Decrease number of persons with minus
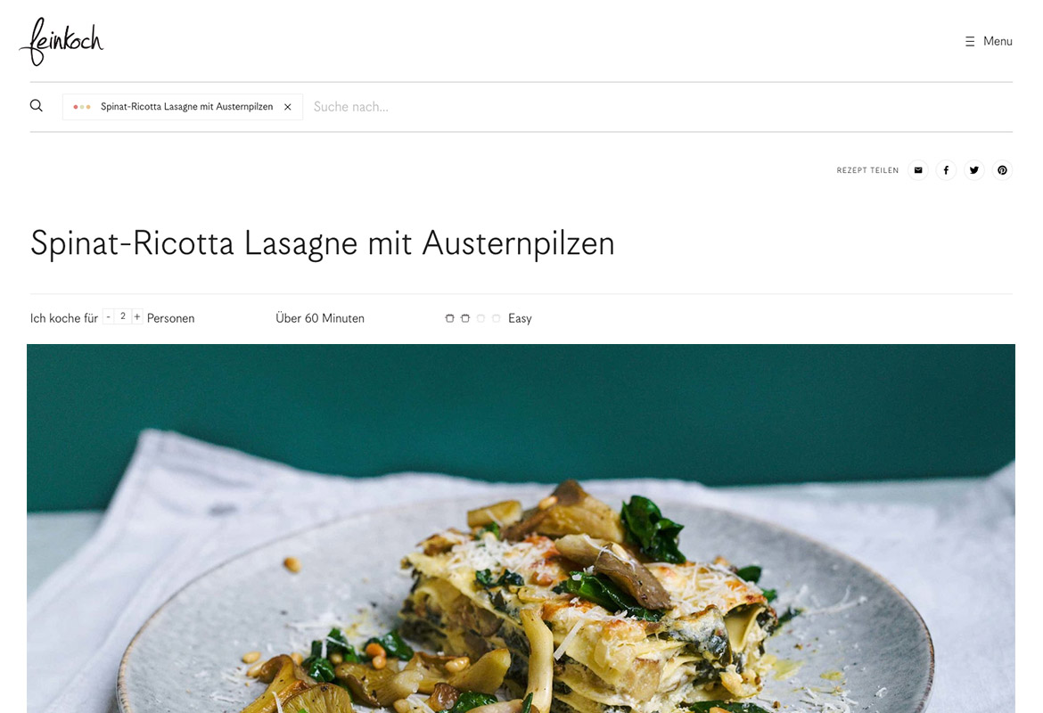This screenshot has width=1043, height=713. click(x=109, y=316)
